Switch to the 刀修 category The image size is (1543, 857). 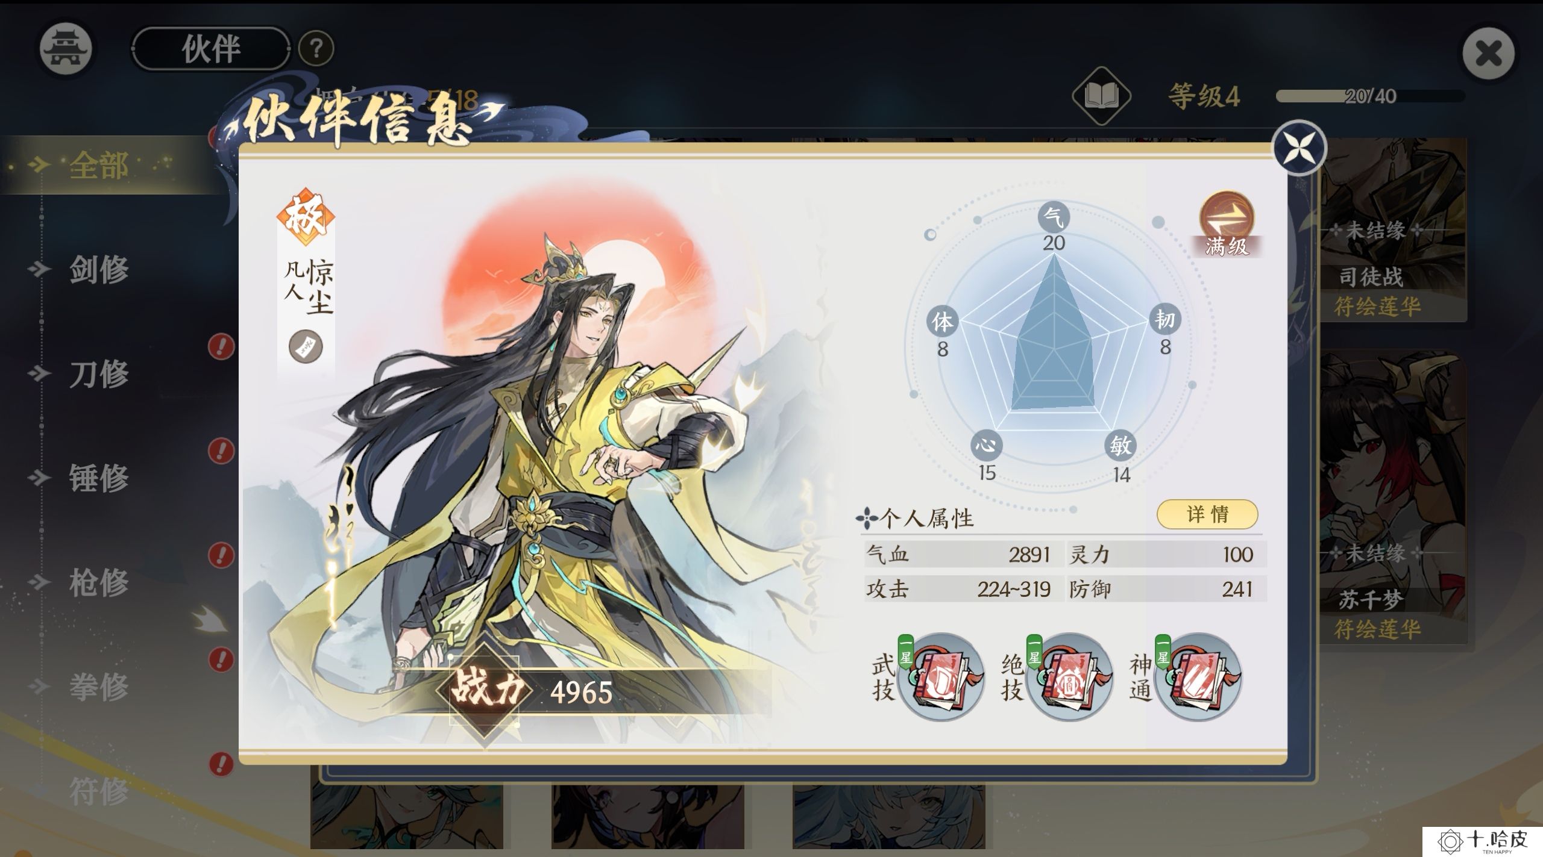(99, 373)
